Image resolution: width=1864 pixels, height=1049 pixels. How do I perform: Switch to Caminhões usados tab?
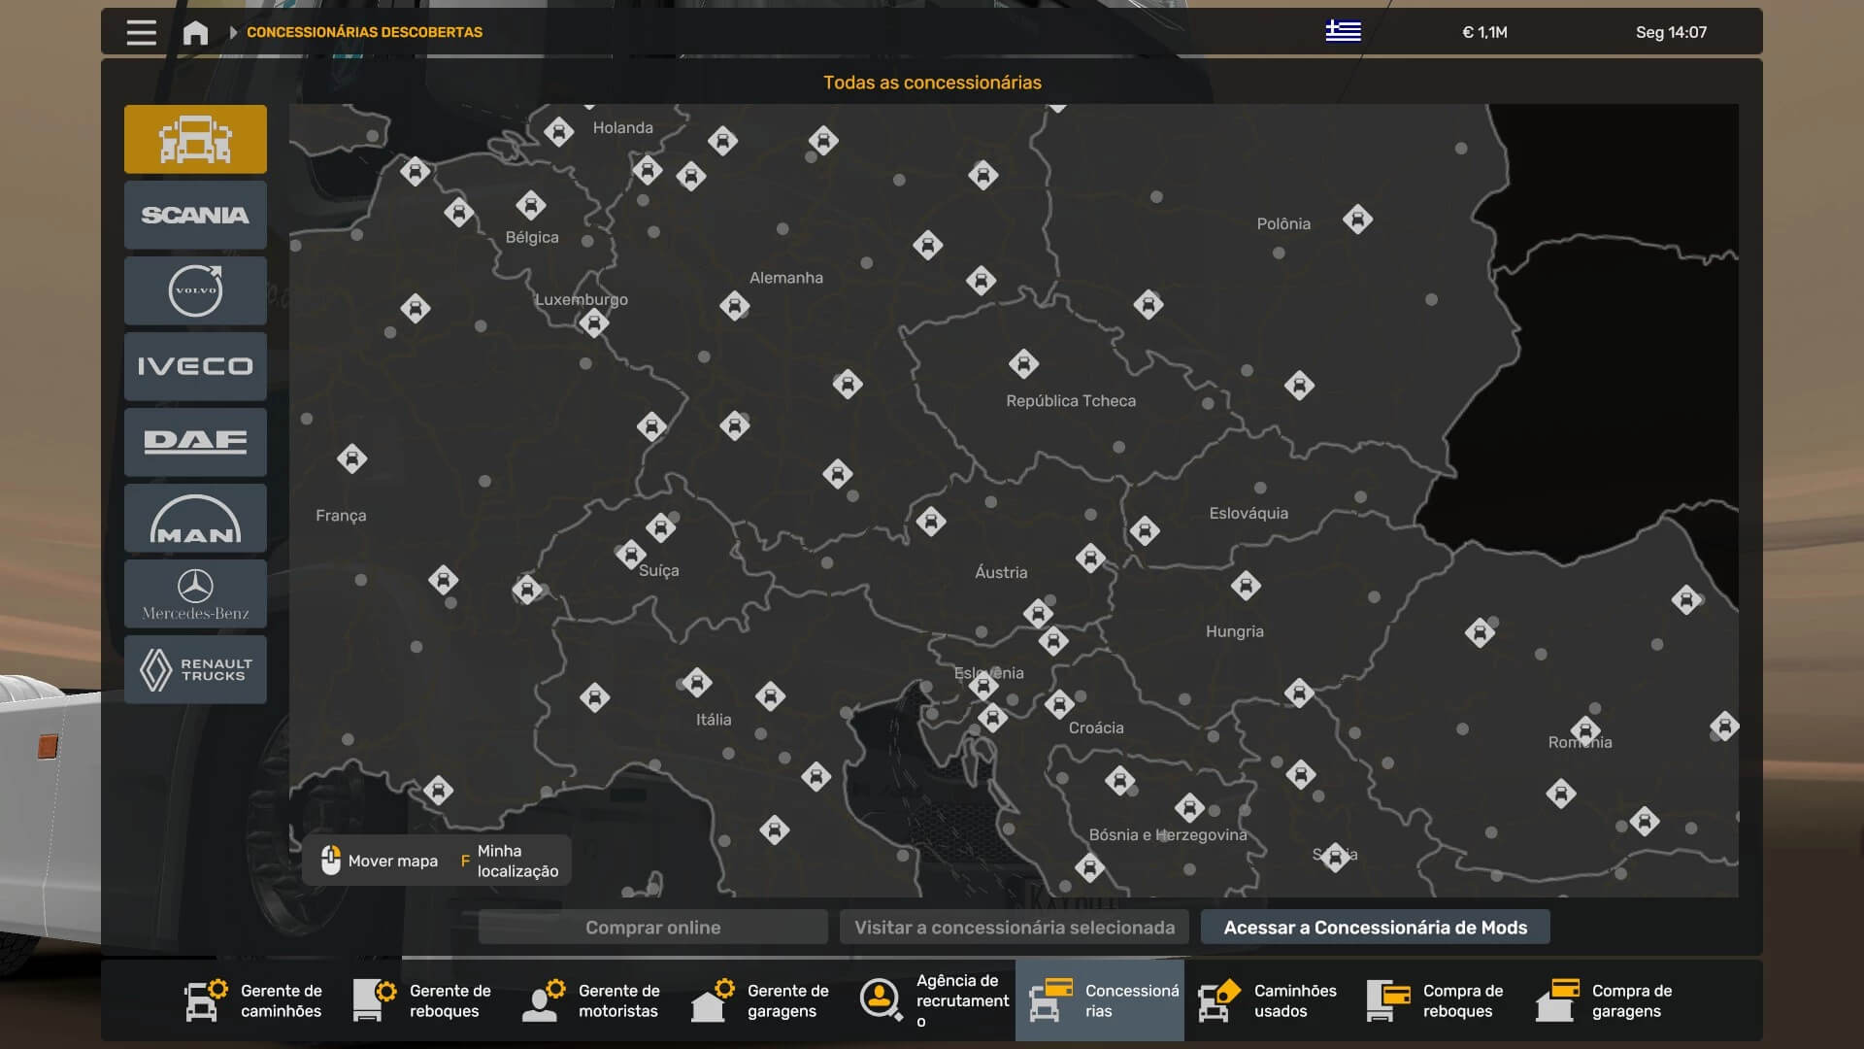coord(1268,1000)
